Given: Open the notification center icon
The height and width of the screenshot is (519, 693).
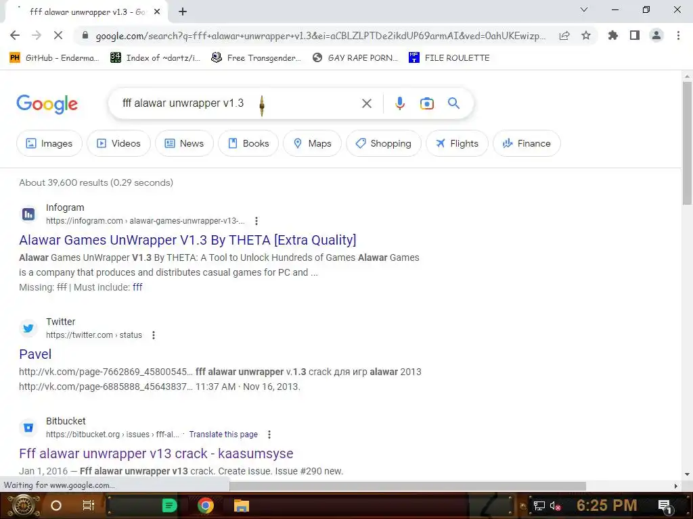Looking at the screenshot, I should click(x=665, y=506).
